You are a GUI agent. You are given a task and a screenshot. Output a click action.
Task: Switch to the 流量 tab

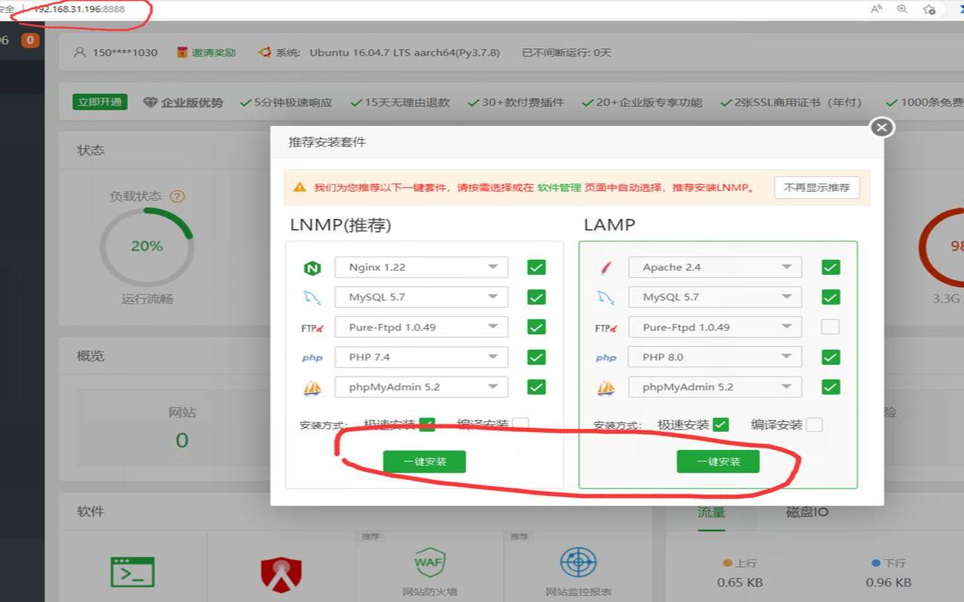[711, 512]
